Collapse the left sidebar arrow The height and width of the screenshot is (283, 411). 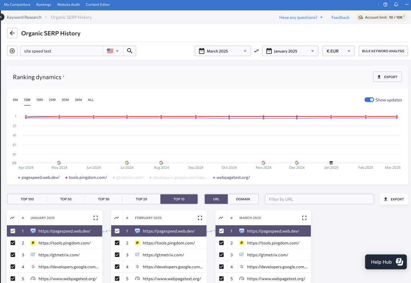tap(1, 17)
